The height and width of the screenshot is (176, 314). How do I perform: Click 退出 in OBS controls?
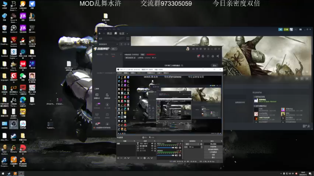point(213,158)
